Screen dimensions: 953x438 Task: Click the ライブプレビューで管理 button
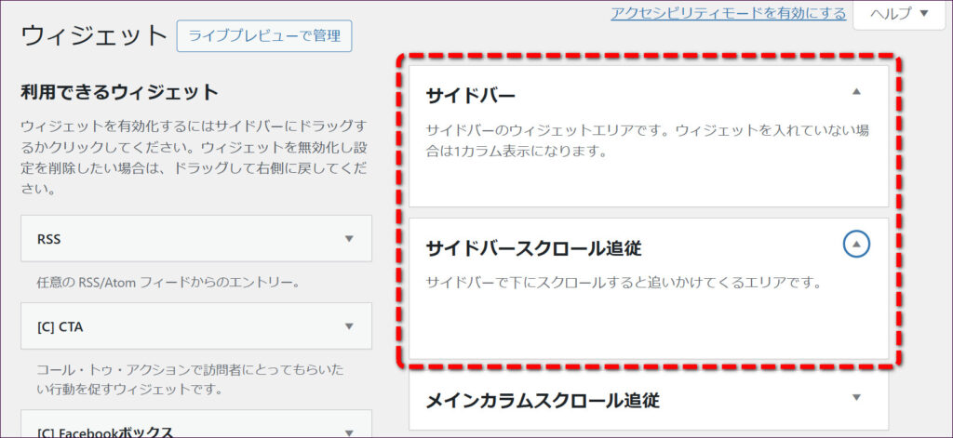[264, 36]
